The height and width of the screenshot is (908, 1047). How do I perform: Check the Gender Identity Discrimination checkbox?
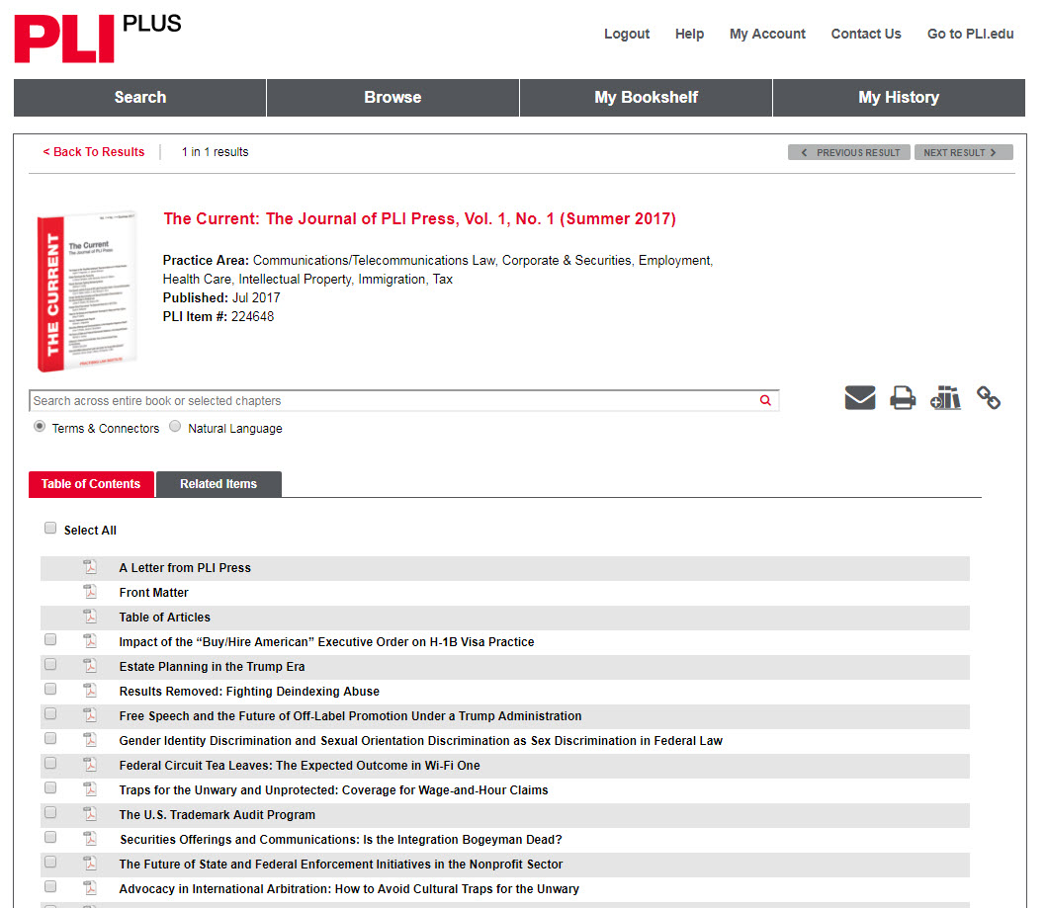(50, 738)
